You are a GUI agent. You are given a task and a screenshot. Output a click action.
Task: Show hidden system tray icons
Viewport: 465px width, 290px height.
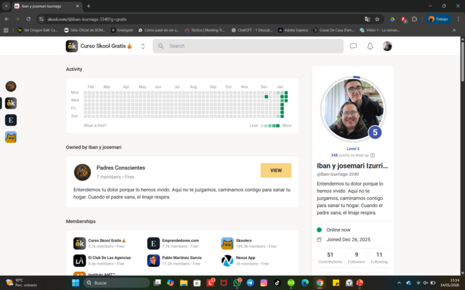399,283
